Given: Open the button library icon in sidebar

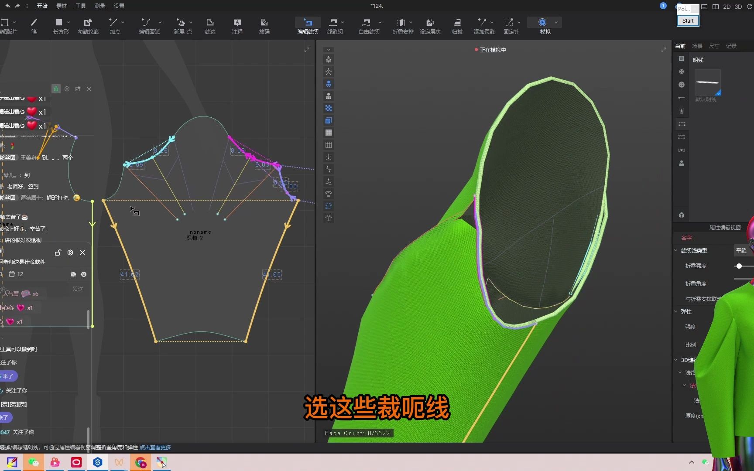Looking at the screenshot, I should tap(682, 85).
